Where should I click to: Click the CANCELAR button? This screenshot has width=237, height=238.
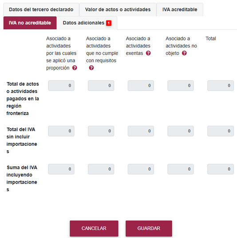click(94, 228)
